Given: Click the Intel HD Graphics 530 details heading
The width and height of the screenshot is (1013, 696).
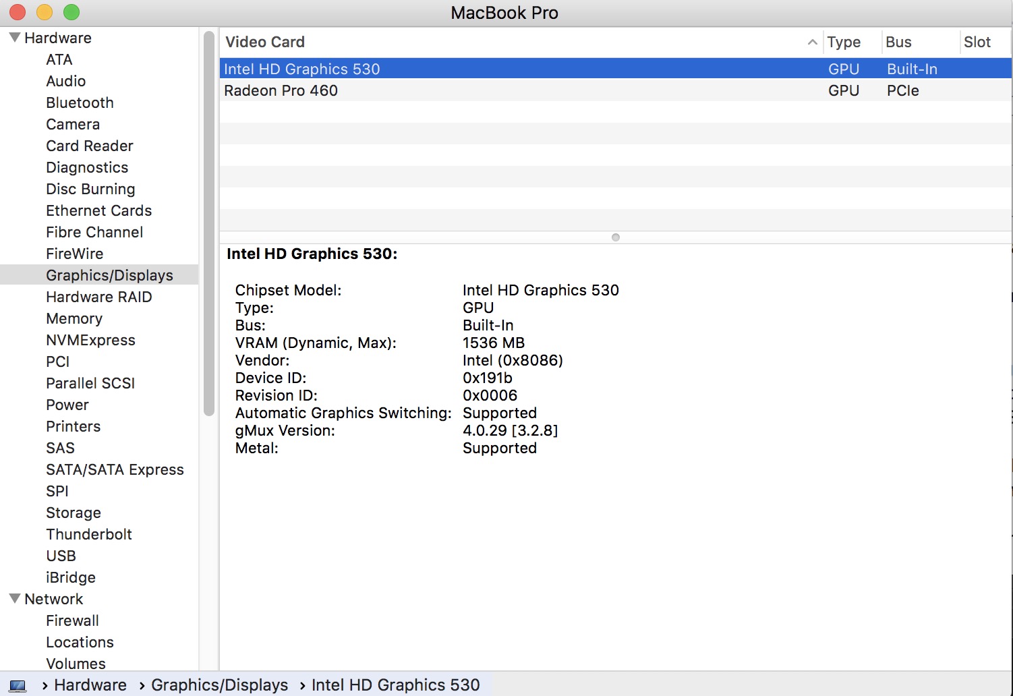Looking at the screenshot, I should pyautogui.click(x=312, y=254).
